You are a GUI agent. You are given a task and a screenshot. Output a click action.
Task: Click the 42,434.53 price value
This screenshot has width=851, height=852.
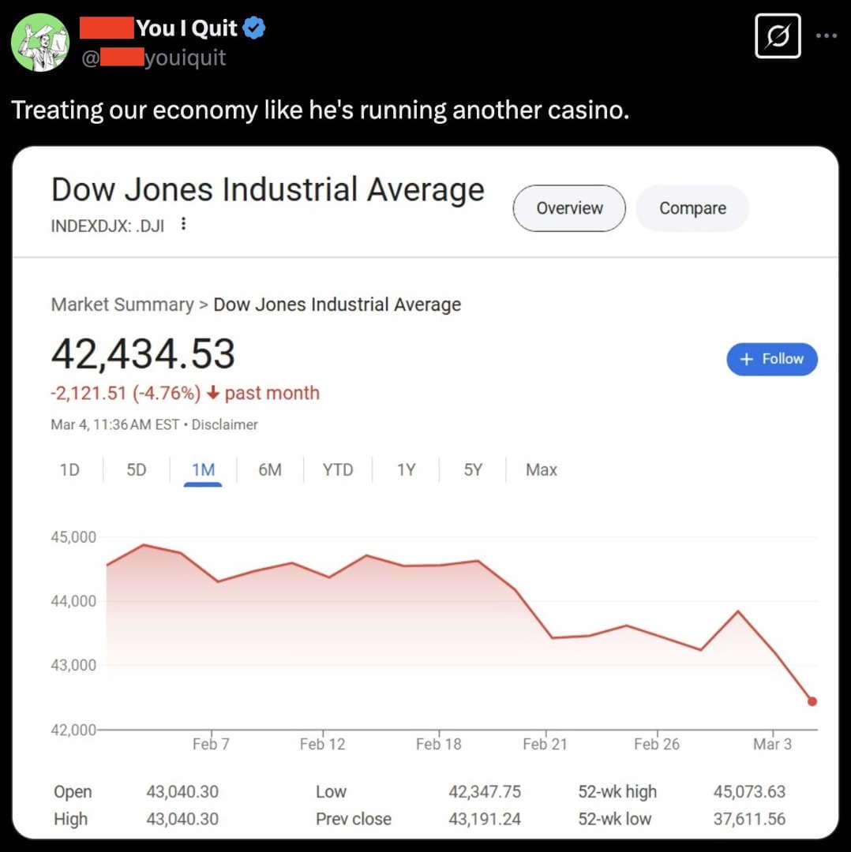click(x=143, y=354)
